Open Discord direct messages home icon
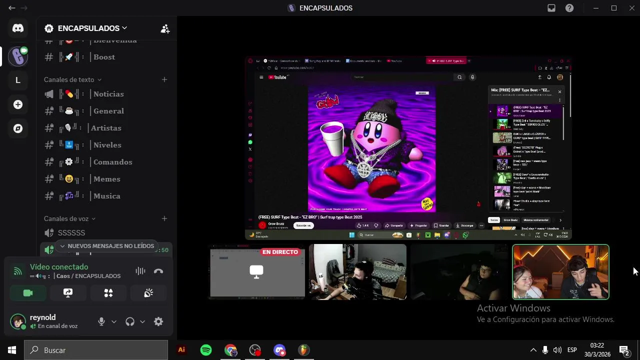 [x=18, y=28]
